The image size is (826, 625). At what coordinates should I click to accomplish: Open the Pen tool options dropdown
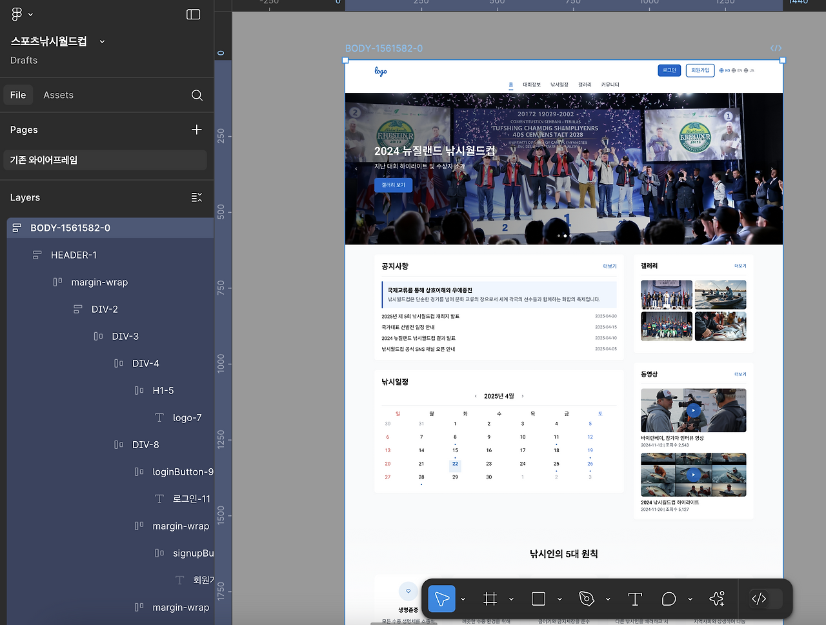[x=608, y=599]
